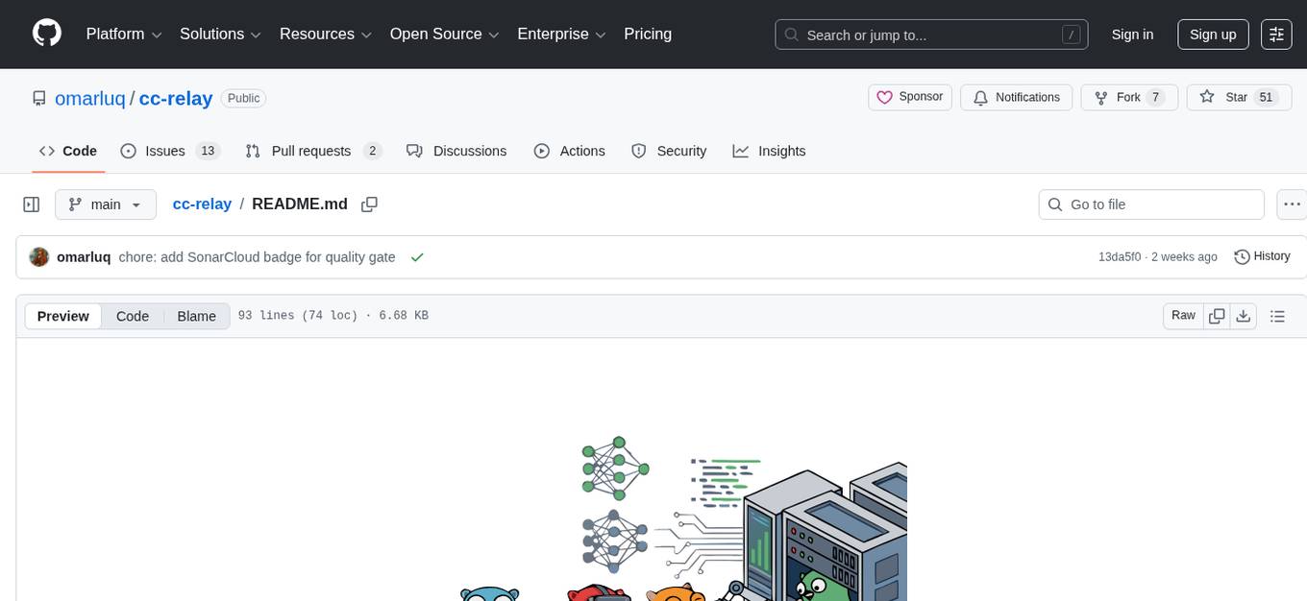Toggle the file tree side panel
This screenshot has height=601, width=1307.
point(31,204)
